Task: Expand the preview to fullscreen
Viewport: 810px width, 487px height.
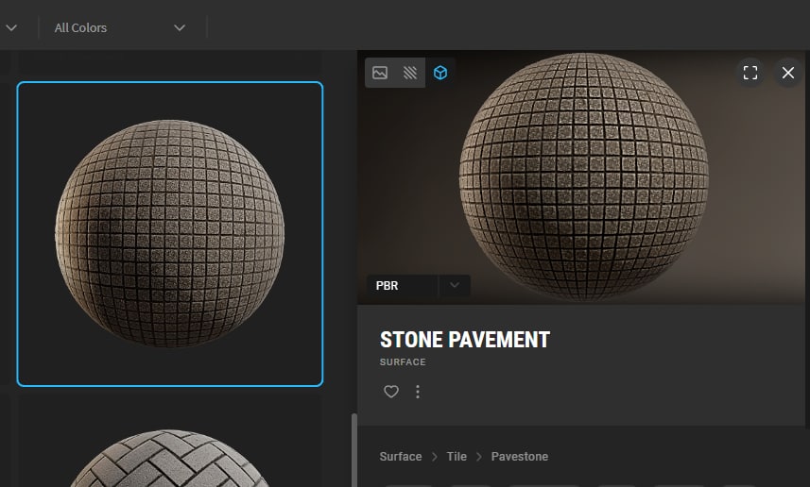Action: pos(750,73)
